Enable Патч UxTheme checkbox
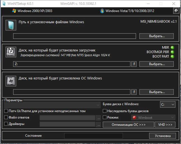181x144 pixels. point(6,111)
